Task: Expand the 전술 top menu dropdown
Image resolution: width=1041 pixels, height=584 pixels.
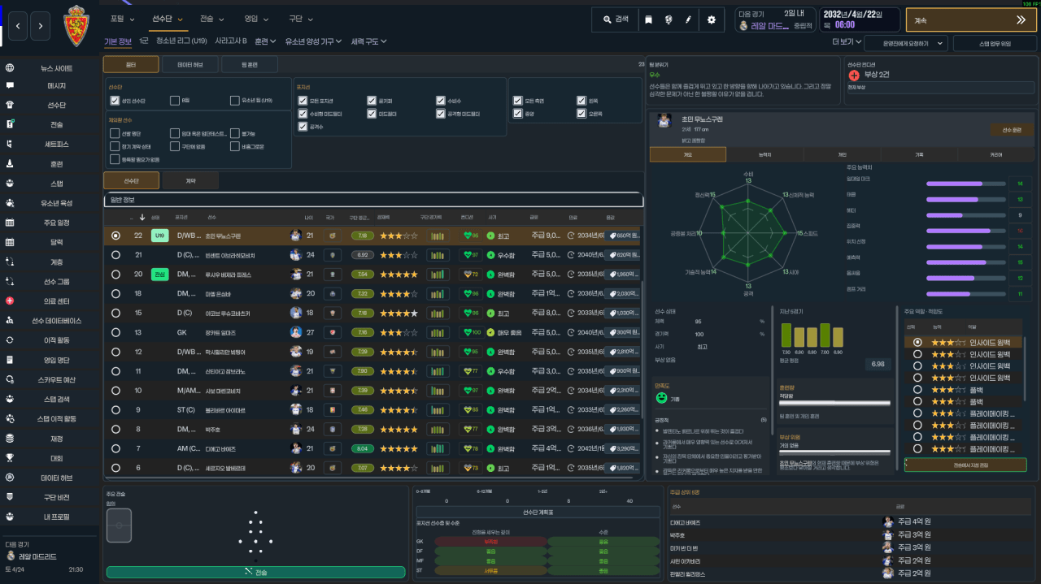Action: point(212,18)
